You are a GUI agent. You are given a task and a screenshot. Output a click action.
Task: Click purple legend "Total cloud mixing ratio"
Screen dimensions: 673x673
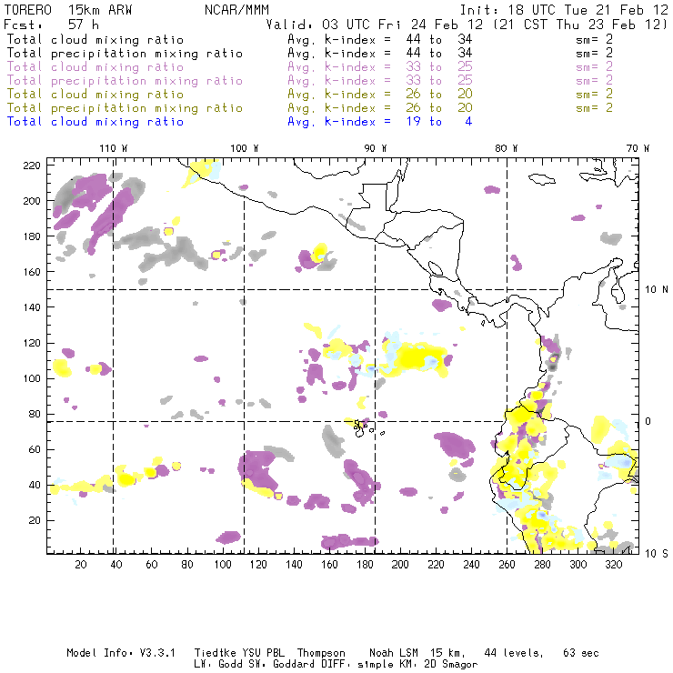click(95, 67)
